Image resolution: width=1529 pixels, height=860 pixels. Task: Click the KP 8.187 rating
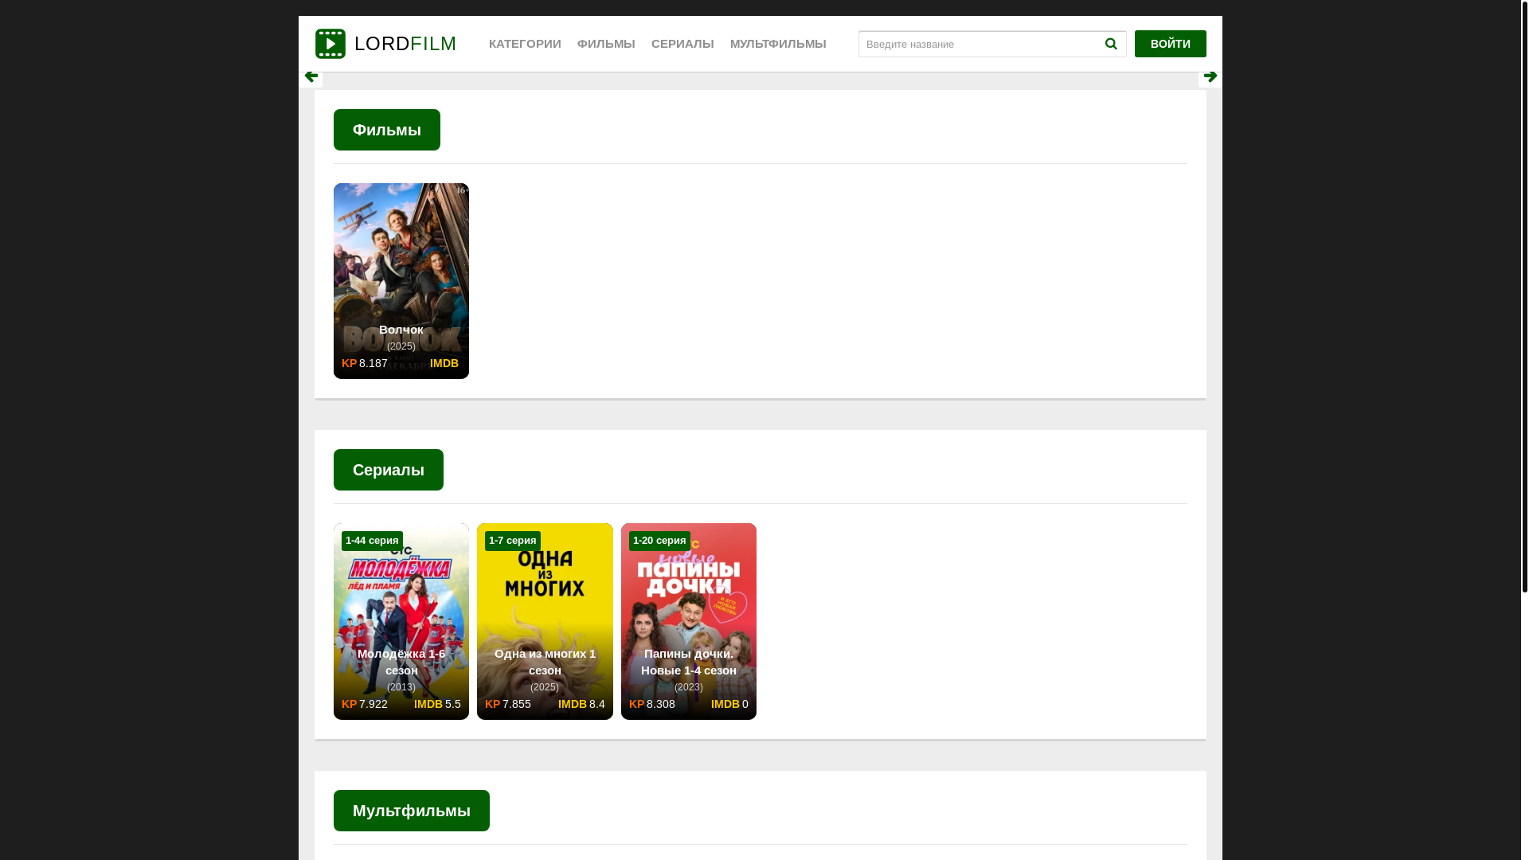365,363
